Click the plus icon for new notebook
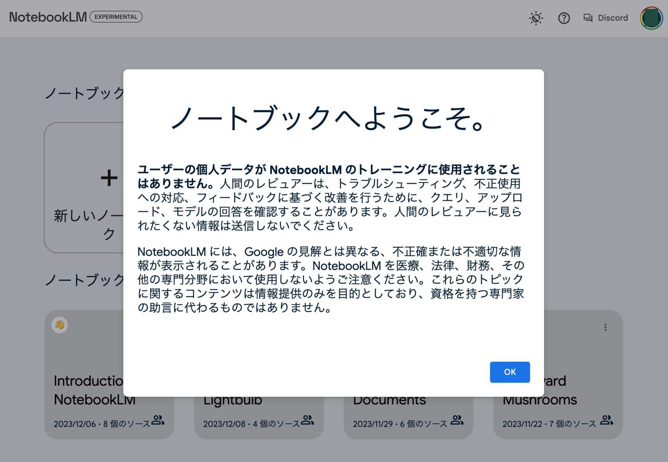 [x=109, y=178]
